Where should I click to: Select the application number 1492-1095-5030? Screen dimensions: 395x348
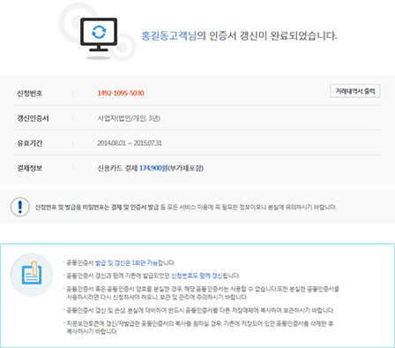[x=121, y=93]
